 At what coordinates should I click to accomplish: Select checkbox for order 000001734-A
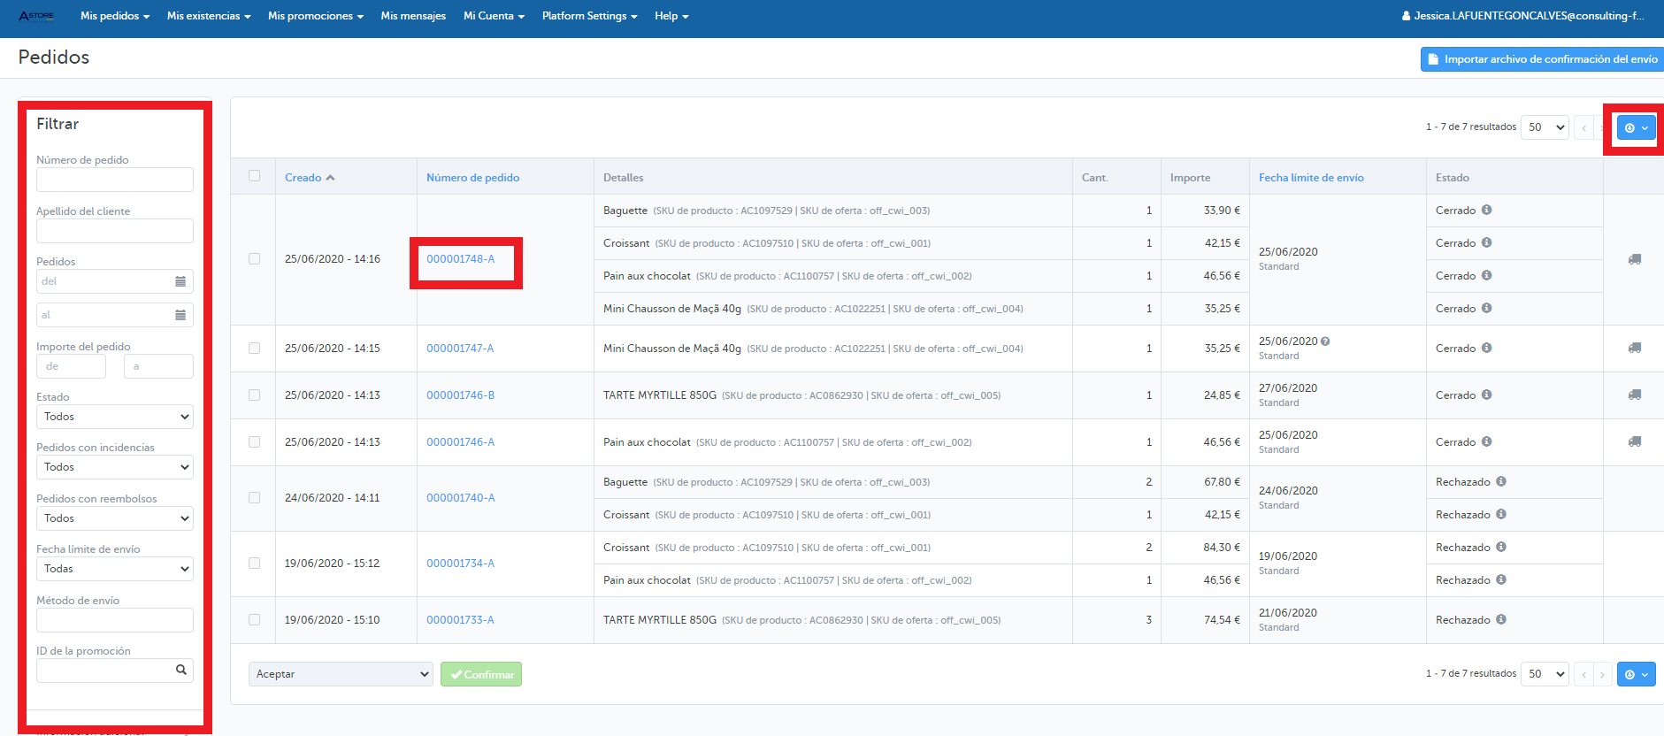click(x=255, y=563)
